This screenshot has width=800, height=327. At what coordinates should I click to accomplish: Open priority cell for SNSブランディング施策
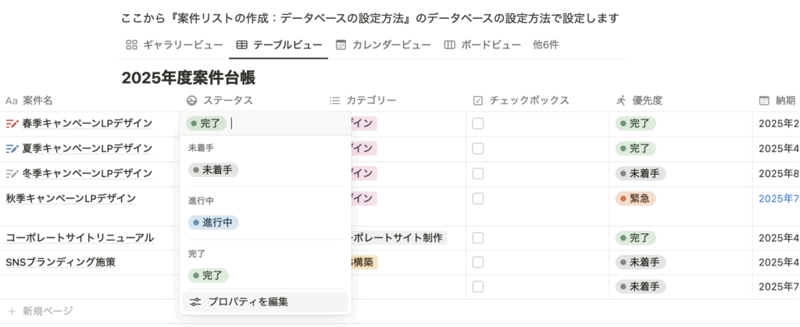641,262
